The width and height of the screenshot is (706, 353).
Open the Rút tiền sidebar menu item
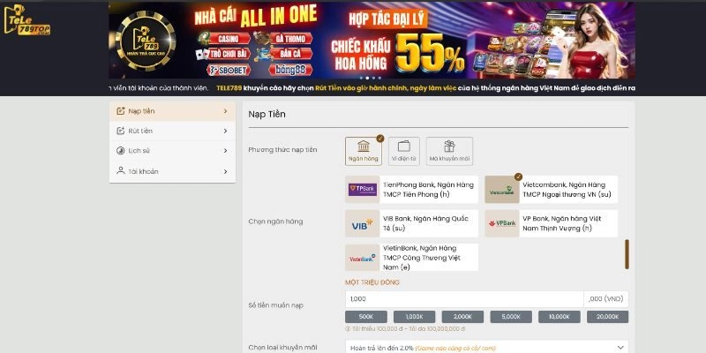172,131
